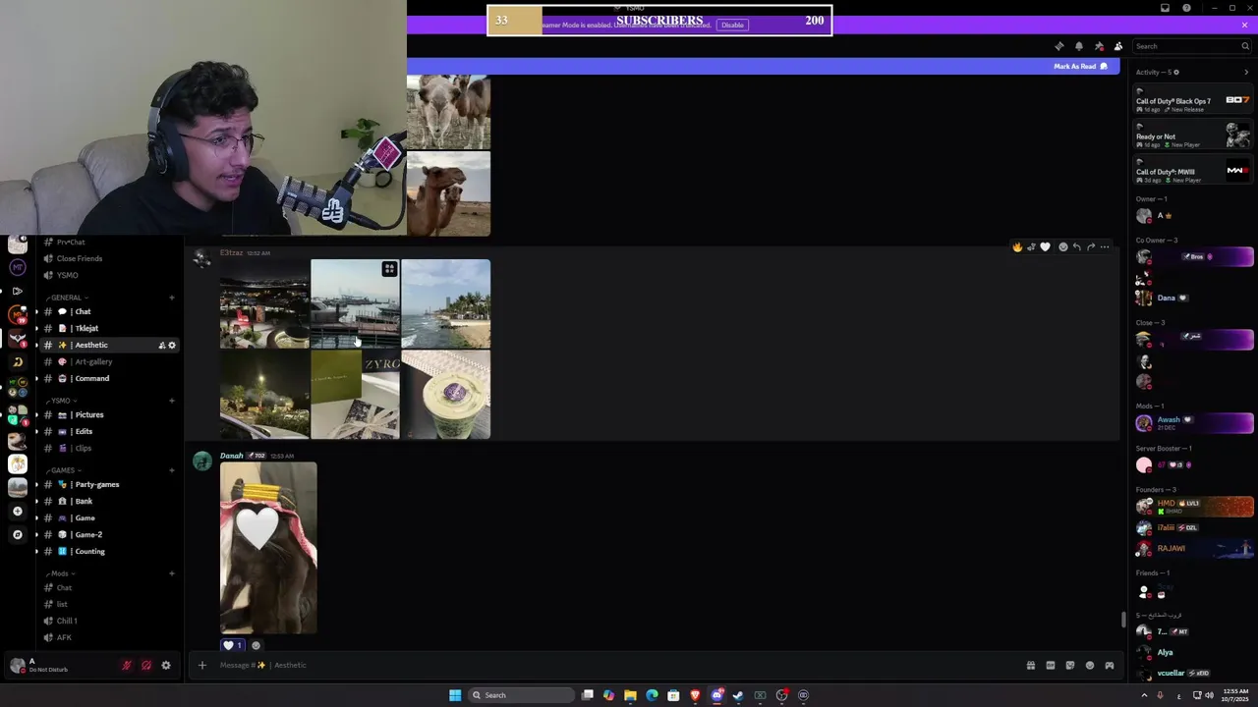
Task: Add fire reaction to E3tzaz message
Action: [x=1017, y=247]
